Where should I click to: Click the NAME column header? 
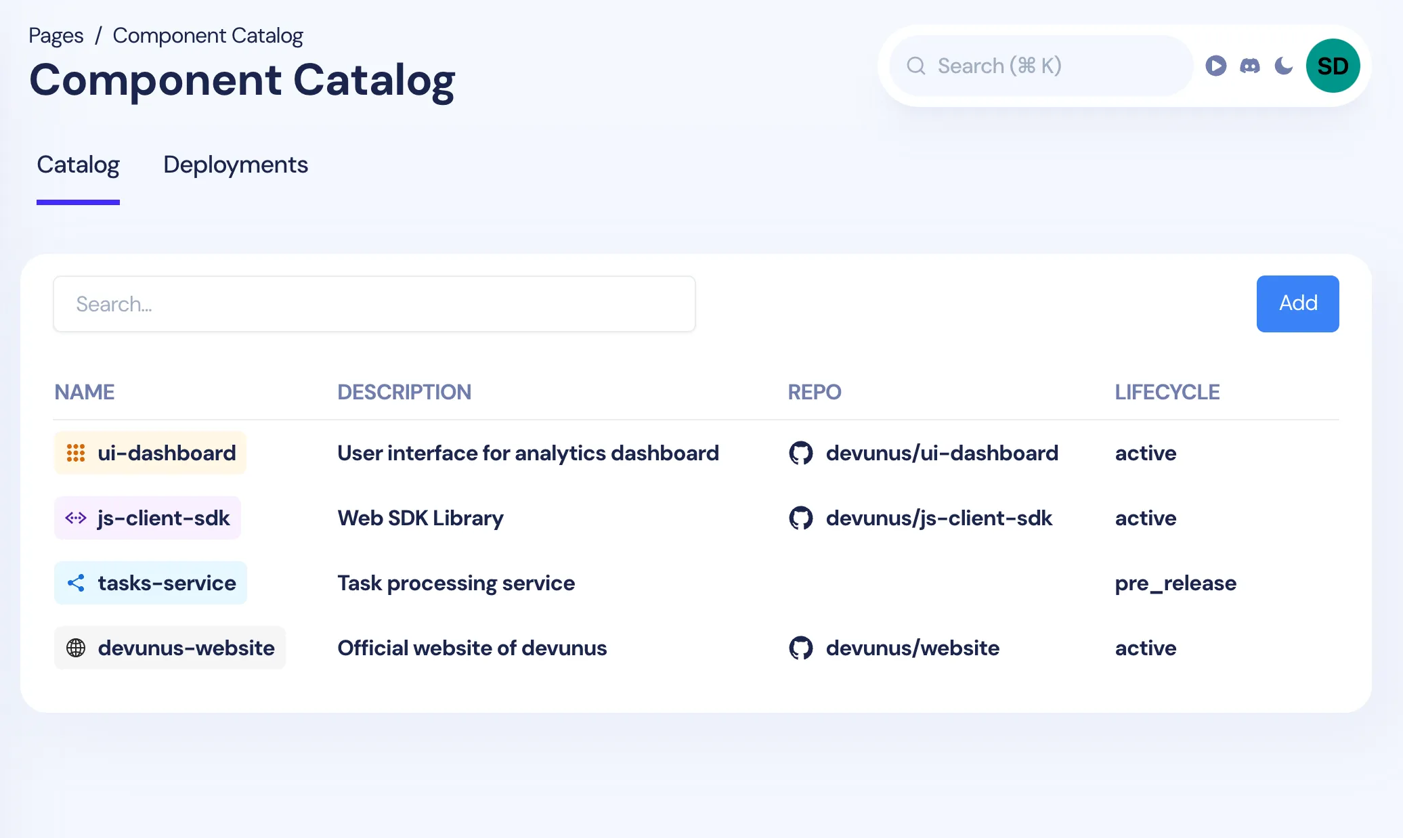pos(84,391)
